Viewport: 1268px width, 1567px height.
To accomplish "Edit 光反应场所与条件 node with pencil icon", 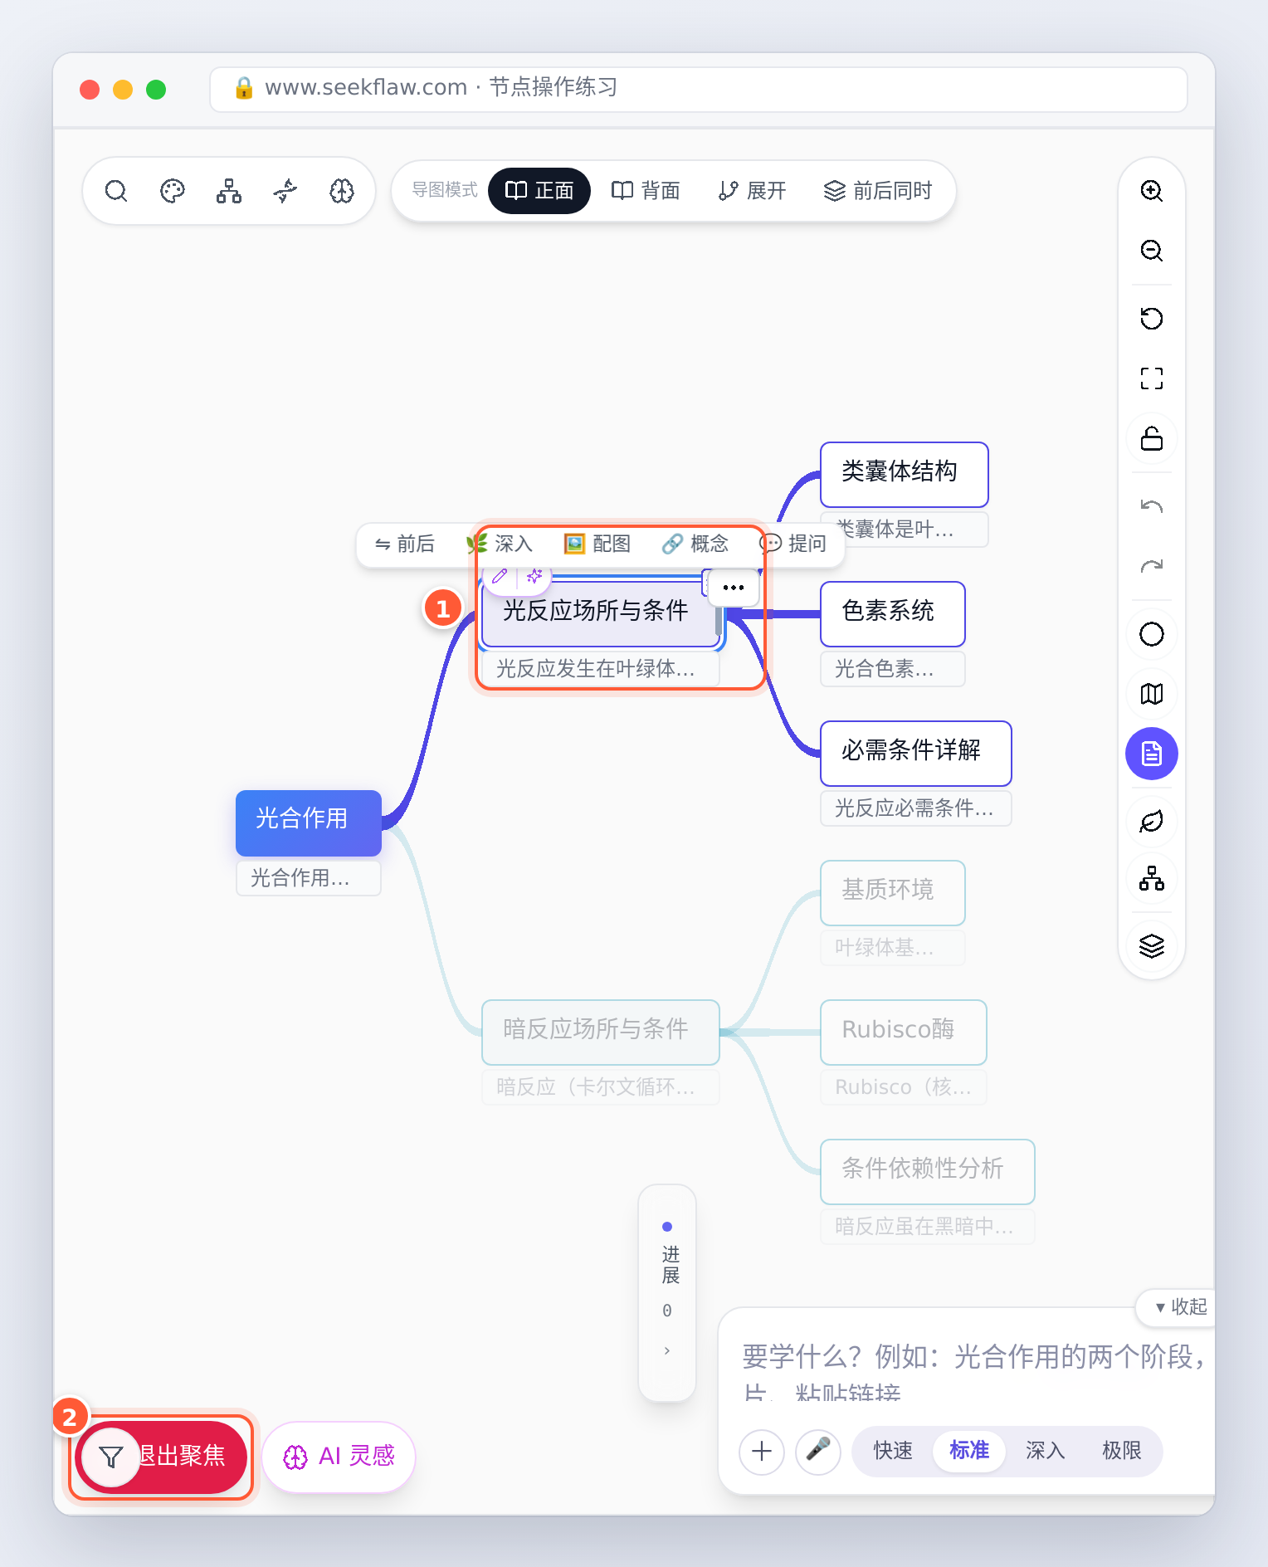I will [500, 576].
